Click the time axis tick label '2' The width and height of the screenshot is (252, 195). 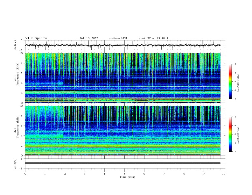[x=65, y=174]
